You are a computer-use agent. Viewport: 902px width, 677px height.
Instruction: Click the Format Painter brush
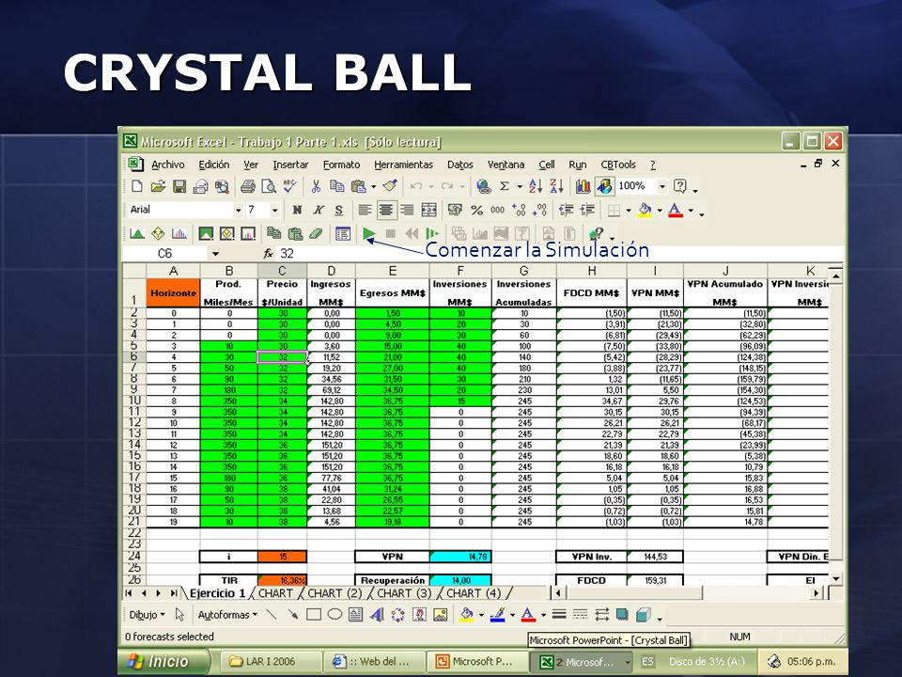tap(390, 186)
